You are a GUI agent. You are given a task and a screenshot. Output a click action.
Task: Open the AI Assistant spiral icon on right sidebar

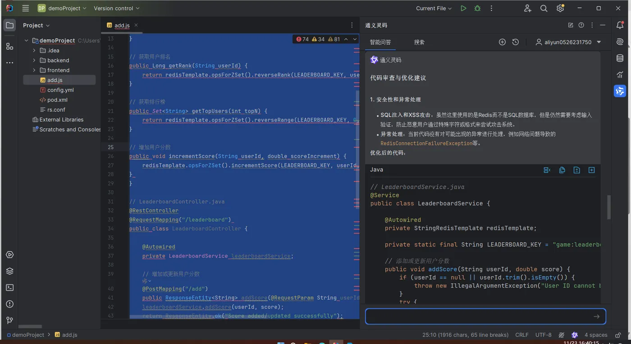620,42
